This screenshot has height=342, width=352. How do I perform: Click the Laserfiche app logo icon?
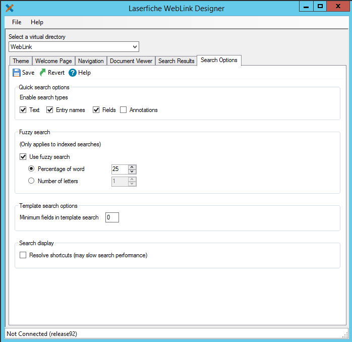[x=10, y=8]
